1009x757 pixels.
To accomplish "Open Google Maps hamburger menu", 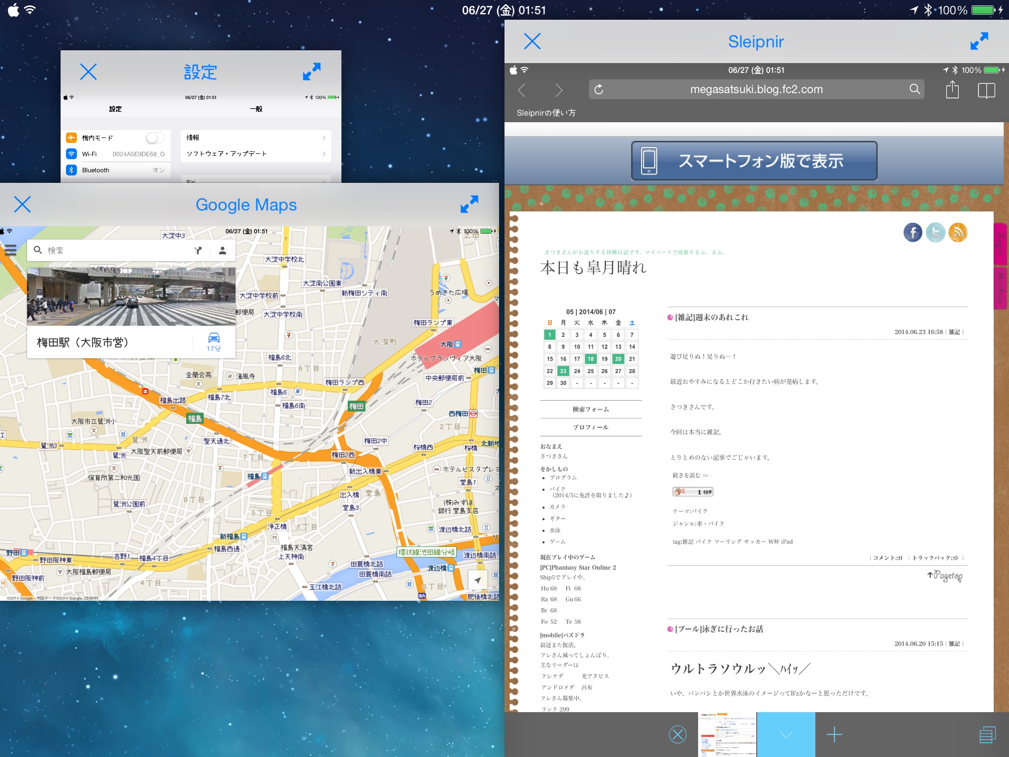I will click(10, 250).
